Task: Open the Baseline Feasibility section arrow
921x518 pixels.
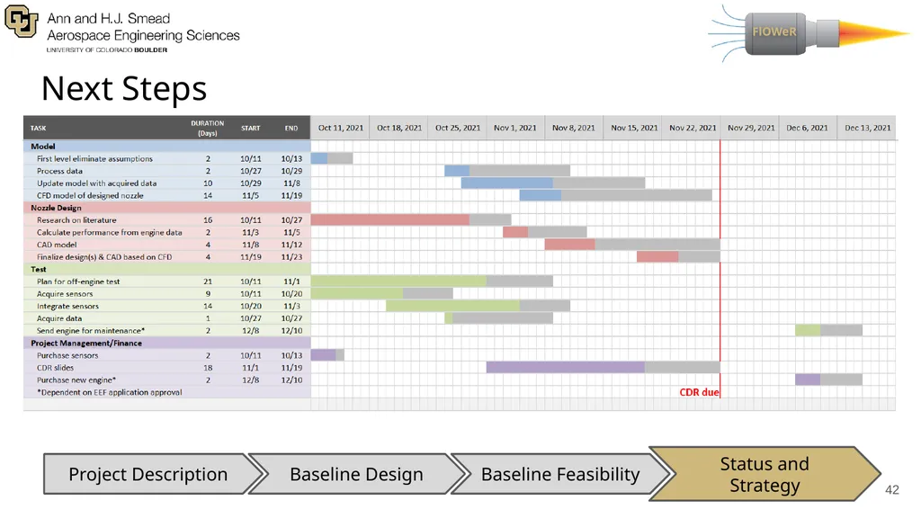Action: coord(560,474)
